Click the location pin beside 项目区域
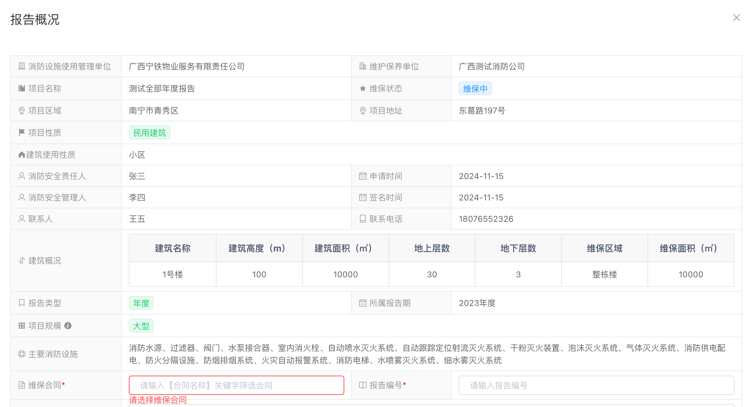This screenshot has height=407, width=748. (x=22, y=110)
